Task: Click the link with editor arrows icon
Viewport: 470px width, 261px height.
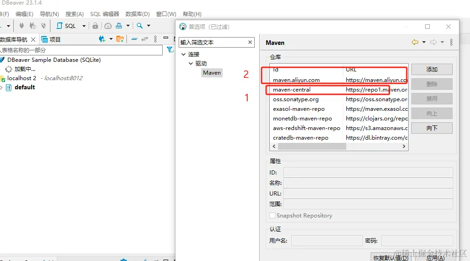Action: click(x=145, y=39)
